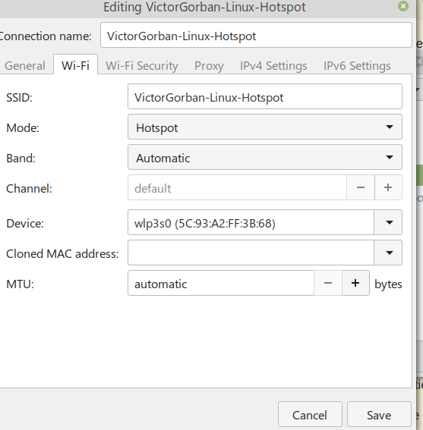The image size is (423, 430).
Task: Open the Band dropdown showing Automatic
Action: point(265,157)
